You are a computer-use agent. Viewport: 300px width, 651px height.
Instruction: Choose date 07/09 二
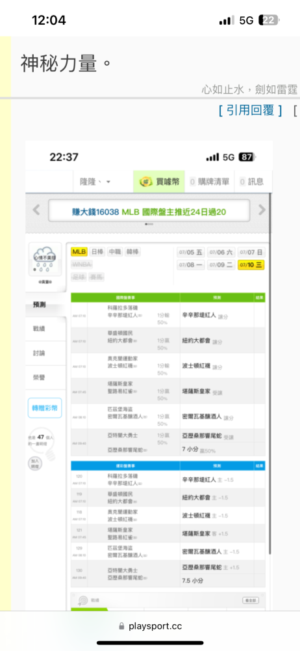pos(221,265)
